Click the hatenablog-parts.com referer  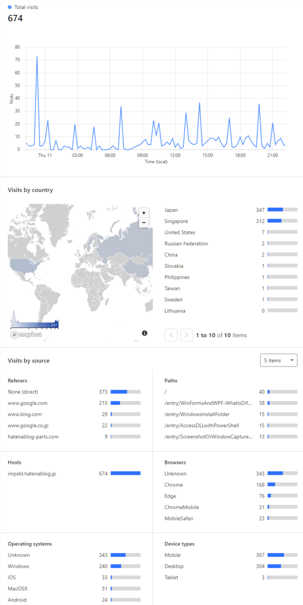point(74,437)
